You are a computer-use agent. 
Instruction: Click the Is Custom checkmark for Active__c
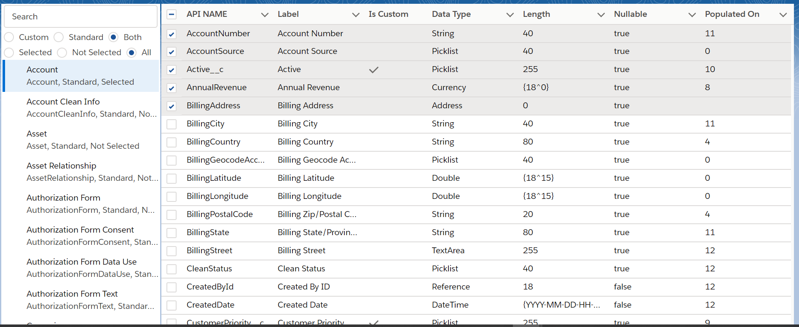(x=374, y=70)
